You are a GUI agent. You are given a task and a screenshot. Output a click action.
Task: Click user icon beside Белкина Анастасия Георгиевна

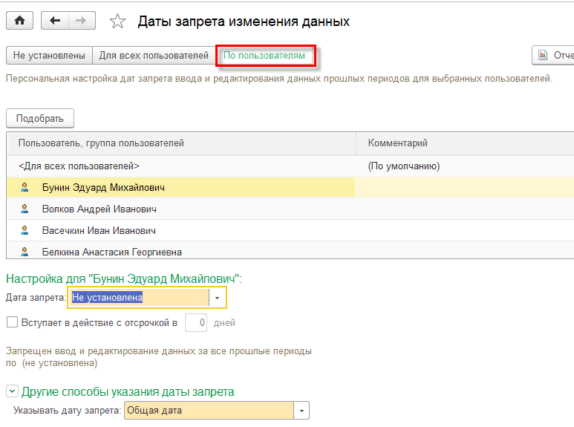coord(25,252)
